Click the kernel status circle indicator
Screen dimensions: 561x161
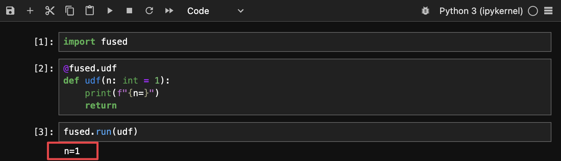coord(533,11)
